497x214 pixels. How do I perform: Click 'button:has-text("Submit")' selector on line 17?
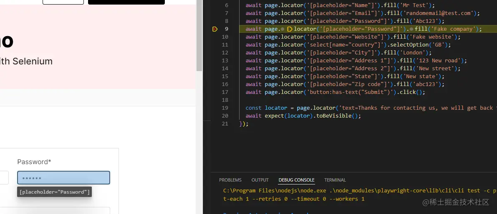click(350, 92)
